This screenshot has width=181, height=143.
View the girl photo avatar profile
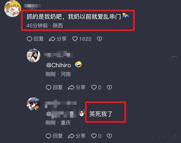click(x=33, y=55)
